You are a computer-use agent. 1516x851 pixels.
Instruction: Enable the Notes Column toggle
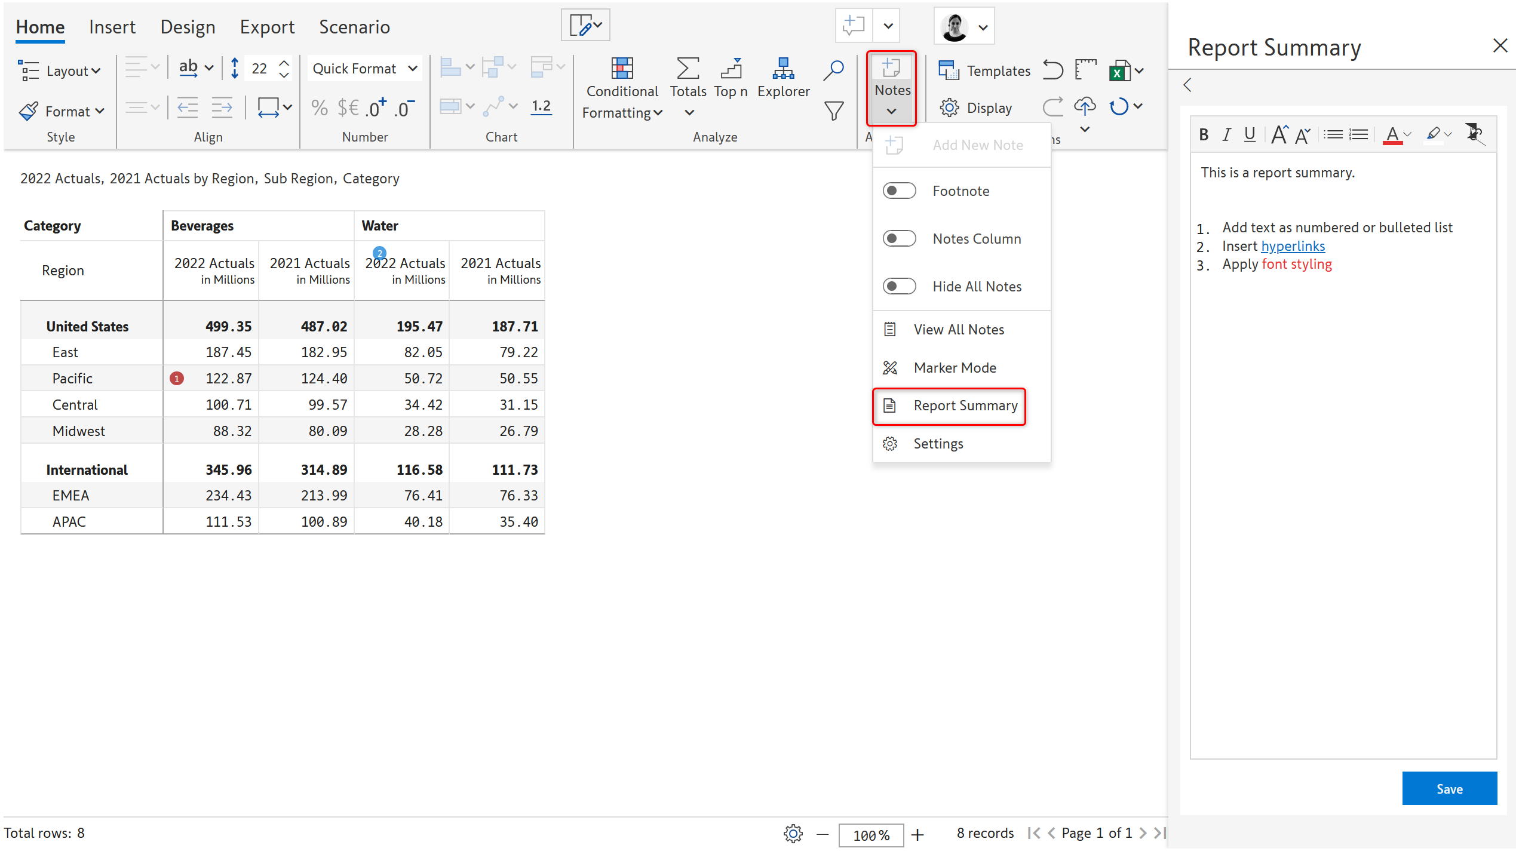[x=899, y=239]
